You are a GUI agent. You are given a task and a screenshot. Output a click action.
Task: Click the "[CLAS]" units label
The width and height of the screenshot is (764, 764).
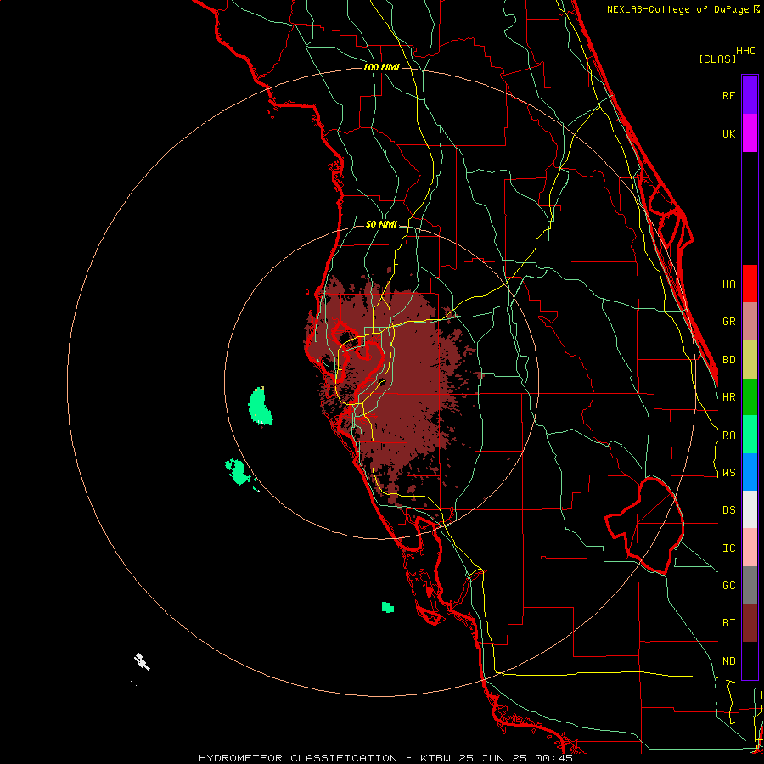(717, 59)
